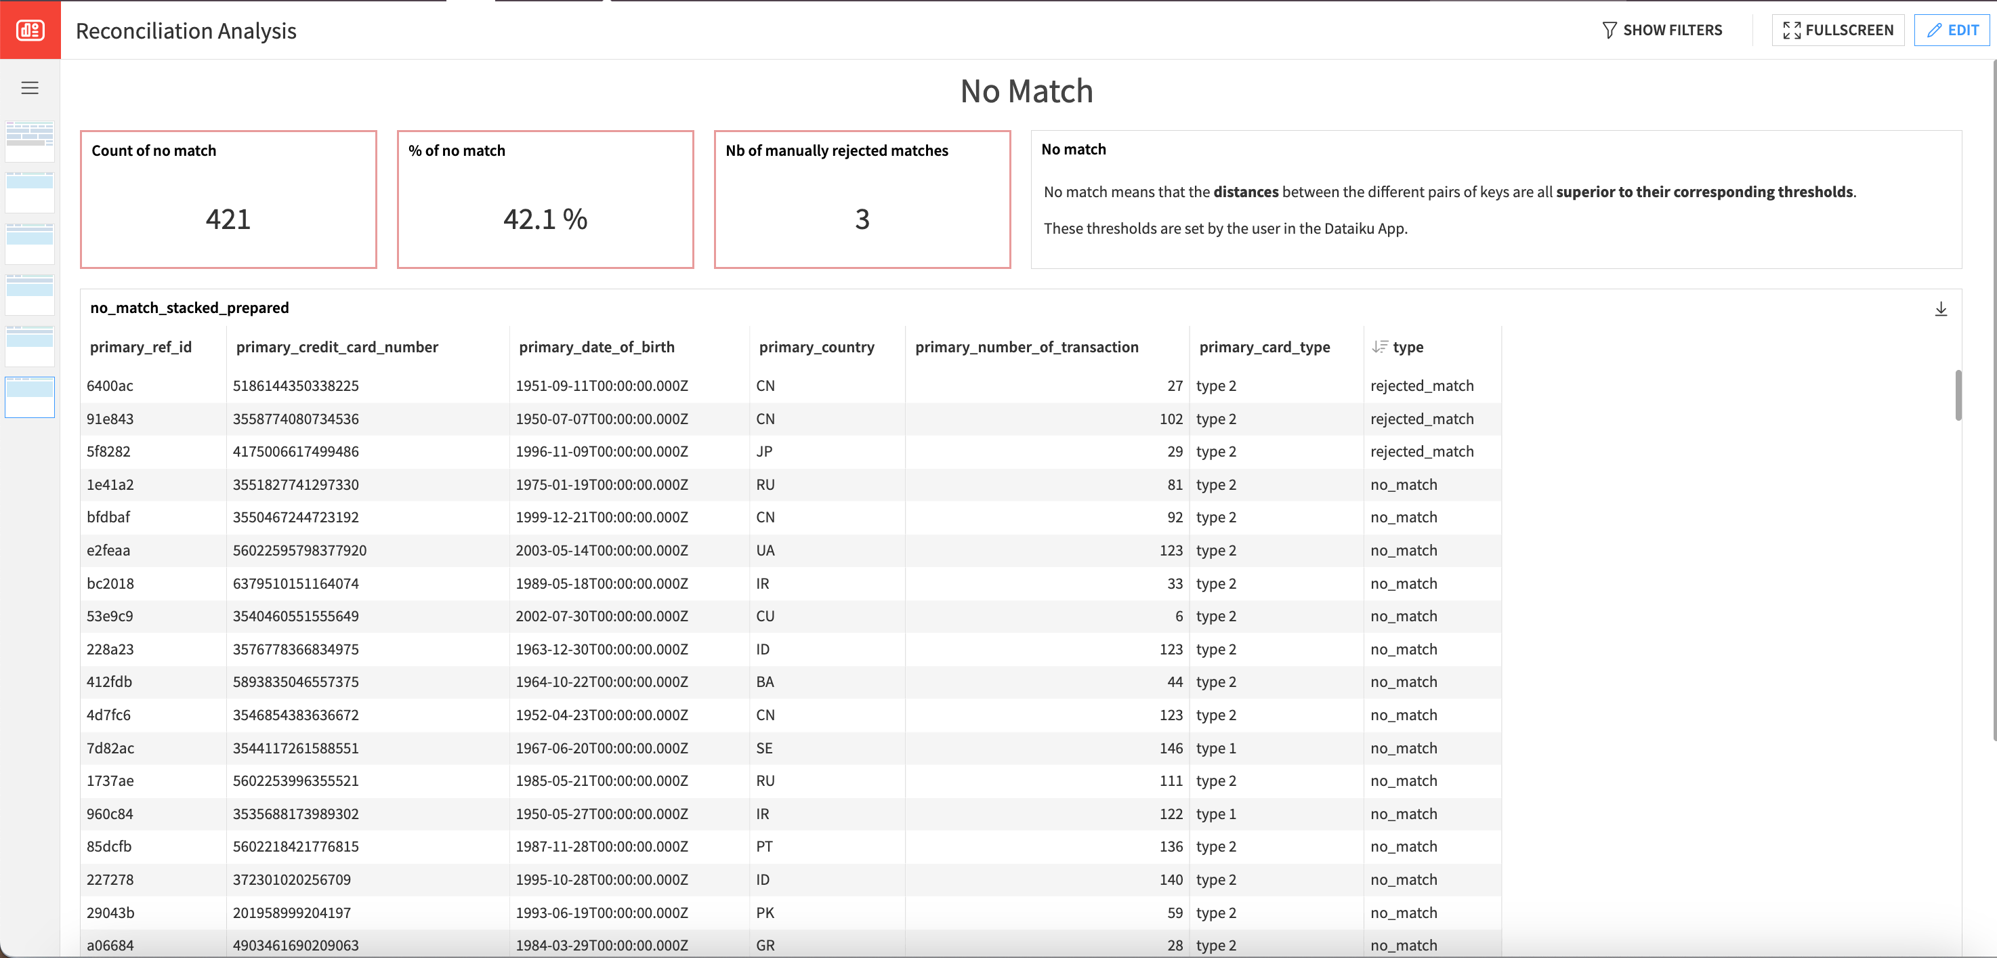Image resolution: width=1997 pixels, height=958 pixels.
Task: Click the primary_credit_card_number column header
Action: tap(337, 346)
